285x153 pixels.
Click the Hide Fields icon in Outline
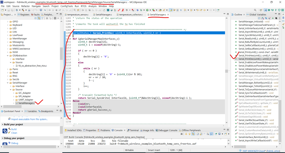click(x=266, y=18)
